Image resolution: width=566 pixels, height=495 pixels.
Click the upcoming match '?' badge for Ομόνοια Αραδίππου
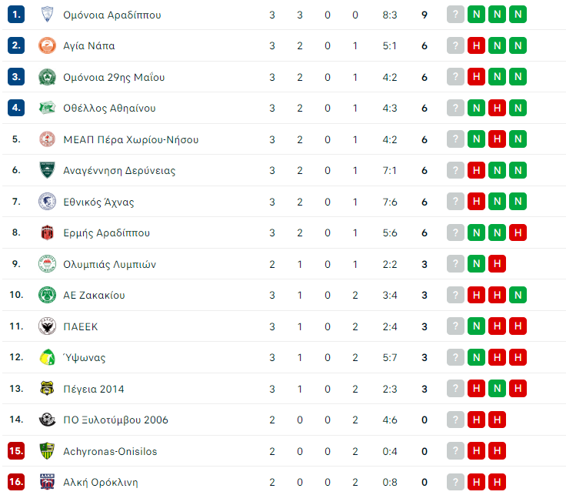(456, 15)
